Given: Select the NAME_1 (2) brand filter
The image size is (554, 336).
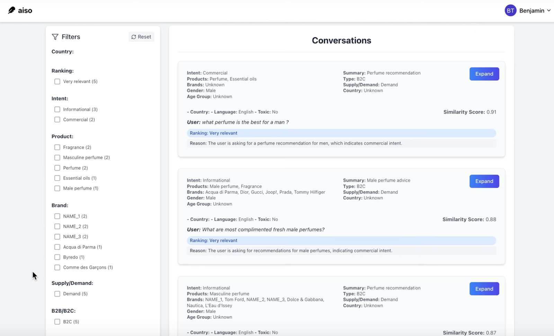Looking at the screenshot, I should pyautogui.click(x=57, y=216).
